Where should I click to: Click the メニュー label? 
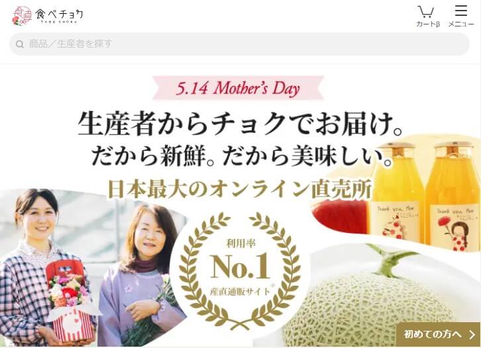[461, 24]
